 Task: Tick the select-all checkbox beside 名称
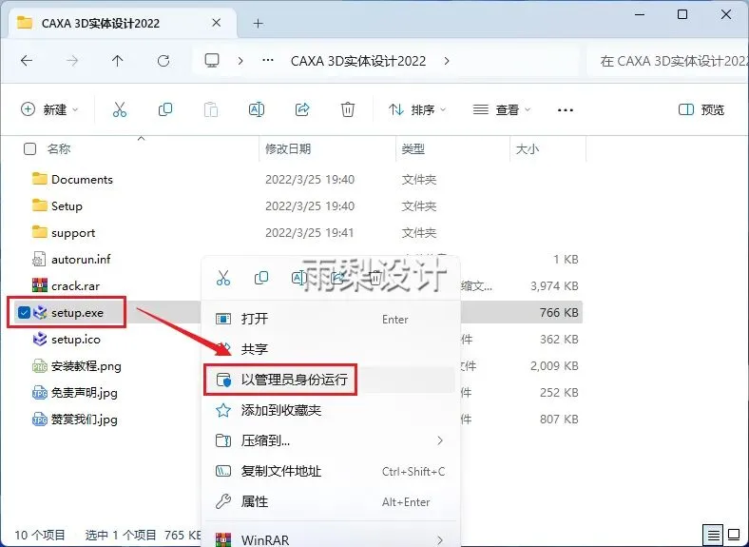pyautogui.click(x=29, y=148)
